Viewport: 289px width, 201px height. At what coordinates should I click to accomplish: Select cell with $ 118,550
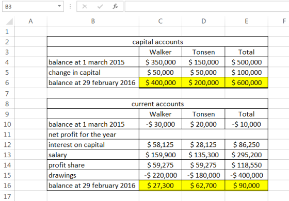coord(247,165)
